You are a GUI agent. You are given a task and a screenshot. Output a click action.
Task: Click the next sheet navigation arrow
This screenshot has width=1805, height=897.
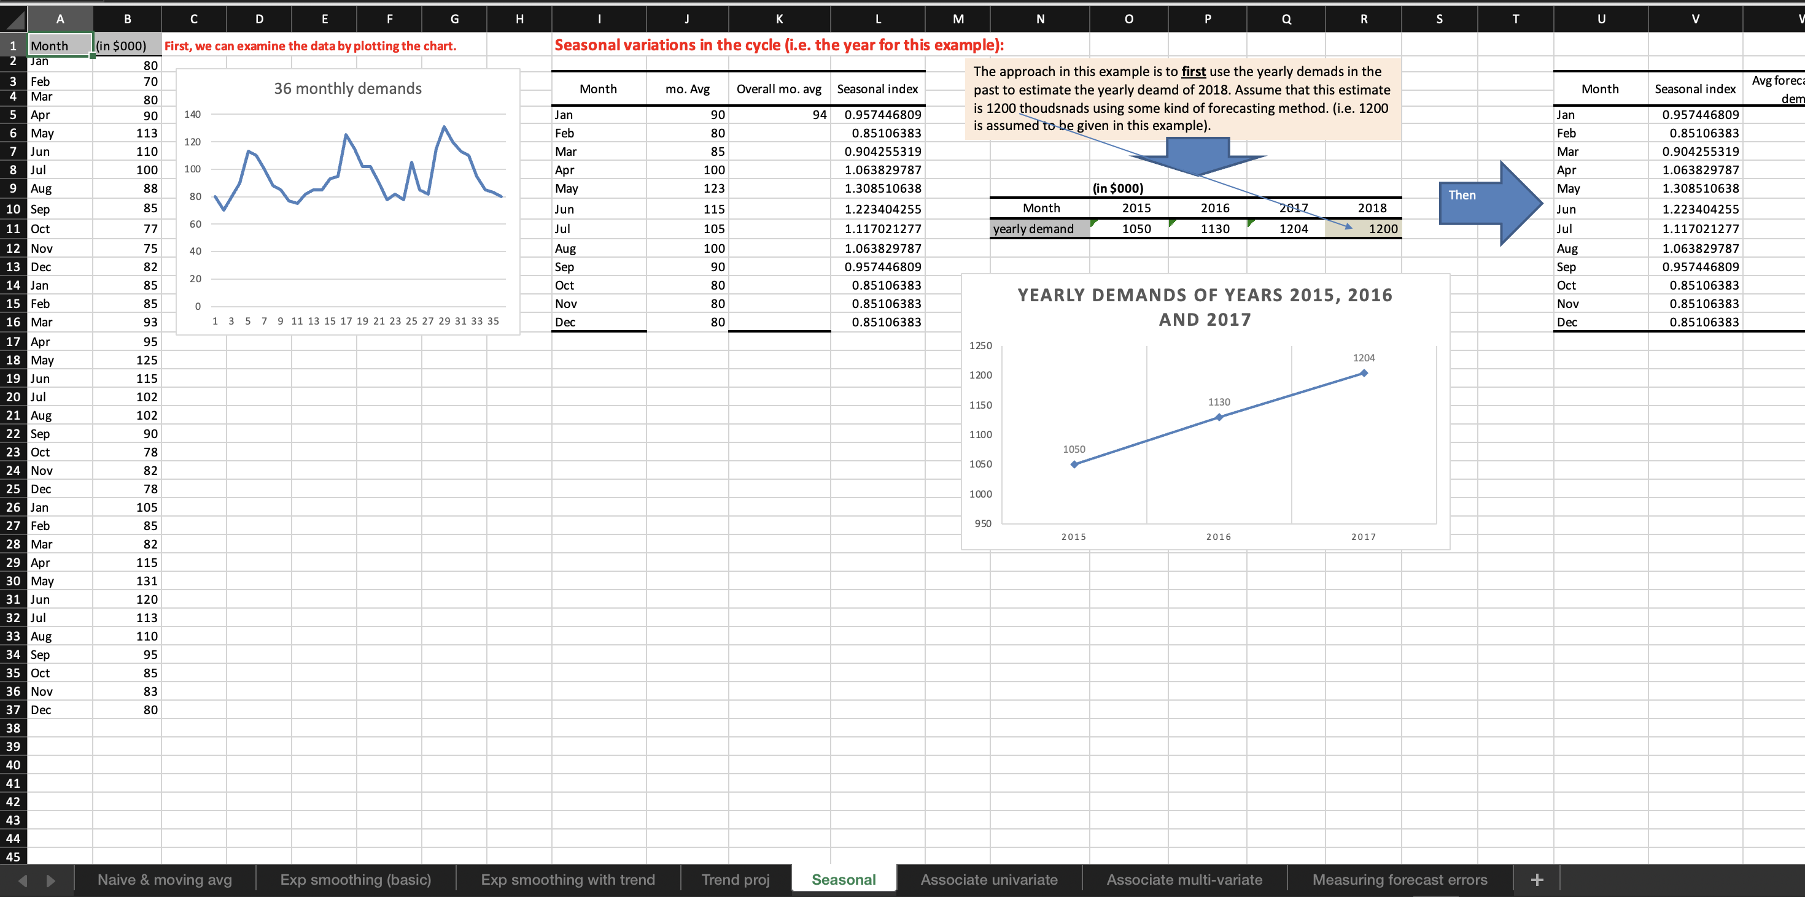pyautogui.click(x=50, y=880)
